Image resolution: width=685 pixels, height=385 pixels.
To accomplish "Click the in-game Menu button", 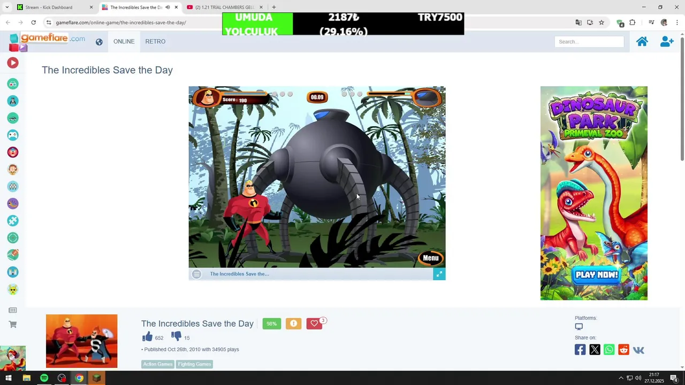I will (x=431, y=258).
